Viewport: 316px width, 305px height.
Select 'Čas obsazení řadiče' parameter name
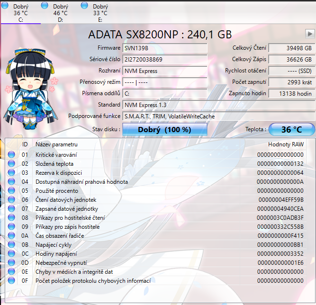[x=60, y=236]
